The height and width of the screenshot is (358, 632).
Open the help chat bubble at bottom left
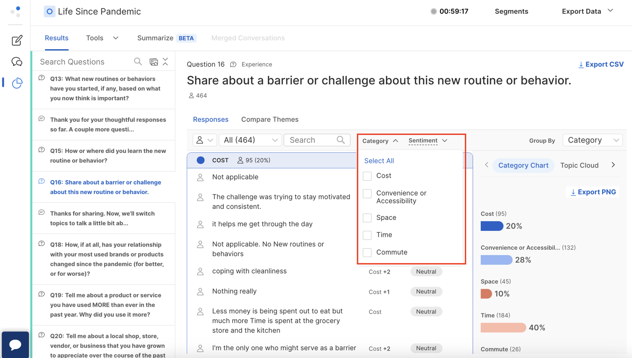tap(15, 345)
